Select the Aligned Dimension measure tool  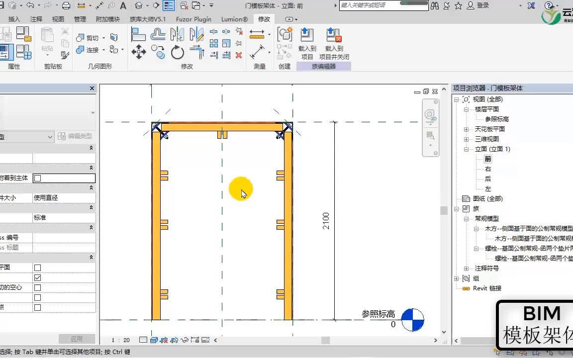pos(257,52)
